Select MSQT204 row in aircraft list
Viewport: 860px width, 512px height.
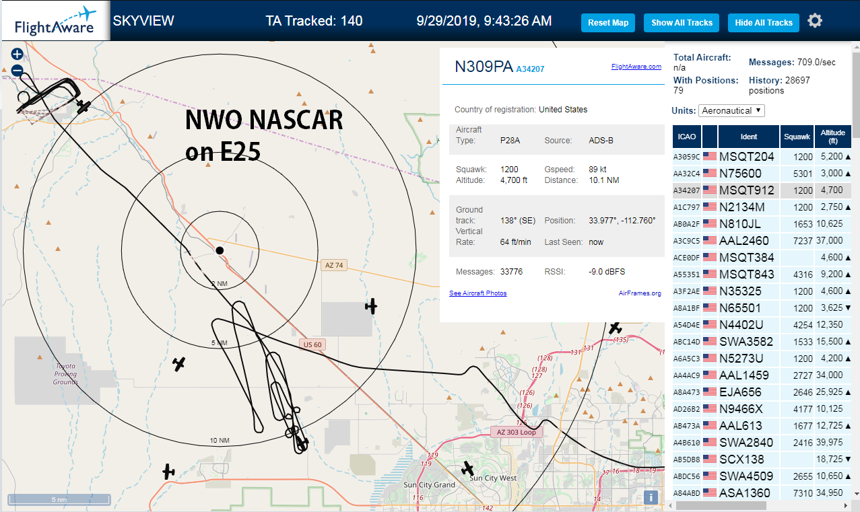tap(762, 156)
